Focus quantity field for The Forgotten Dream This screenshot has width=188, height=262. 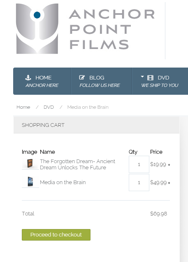click(x=139, y=164)
